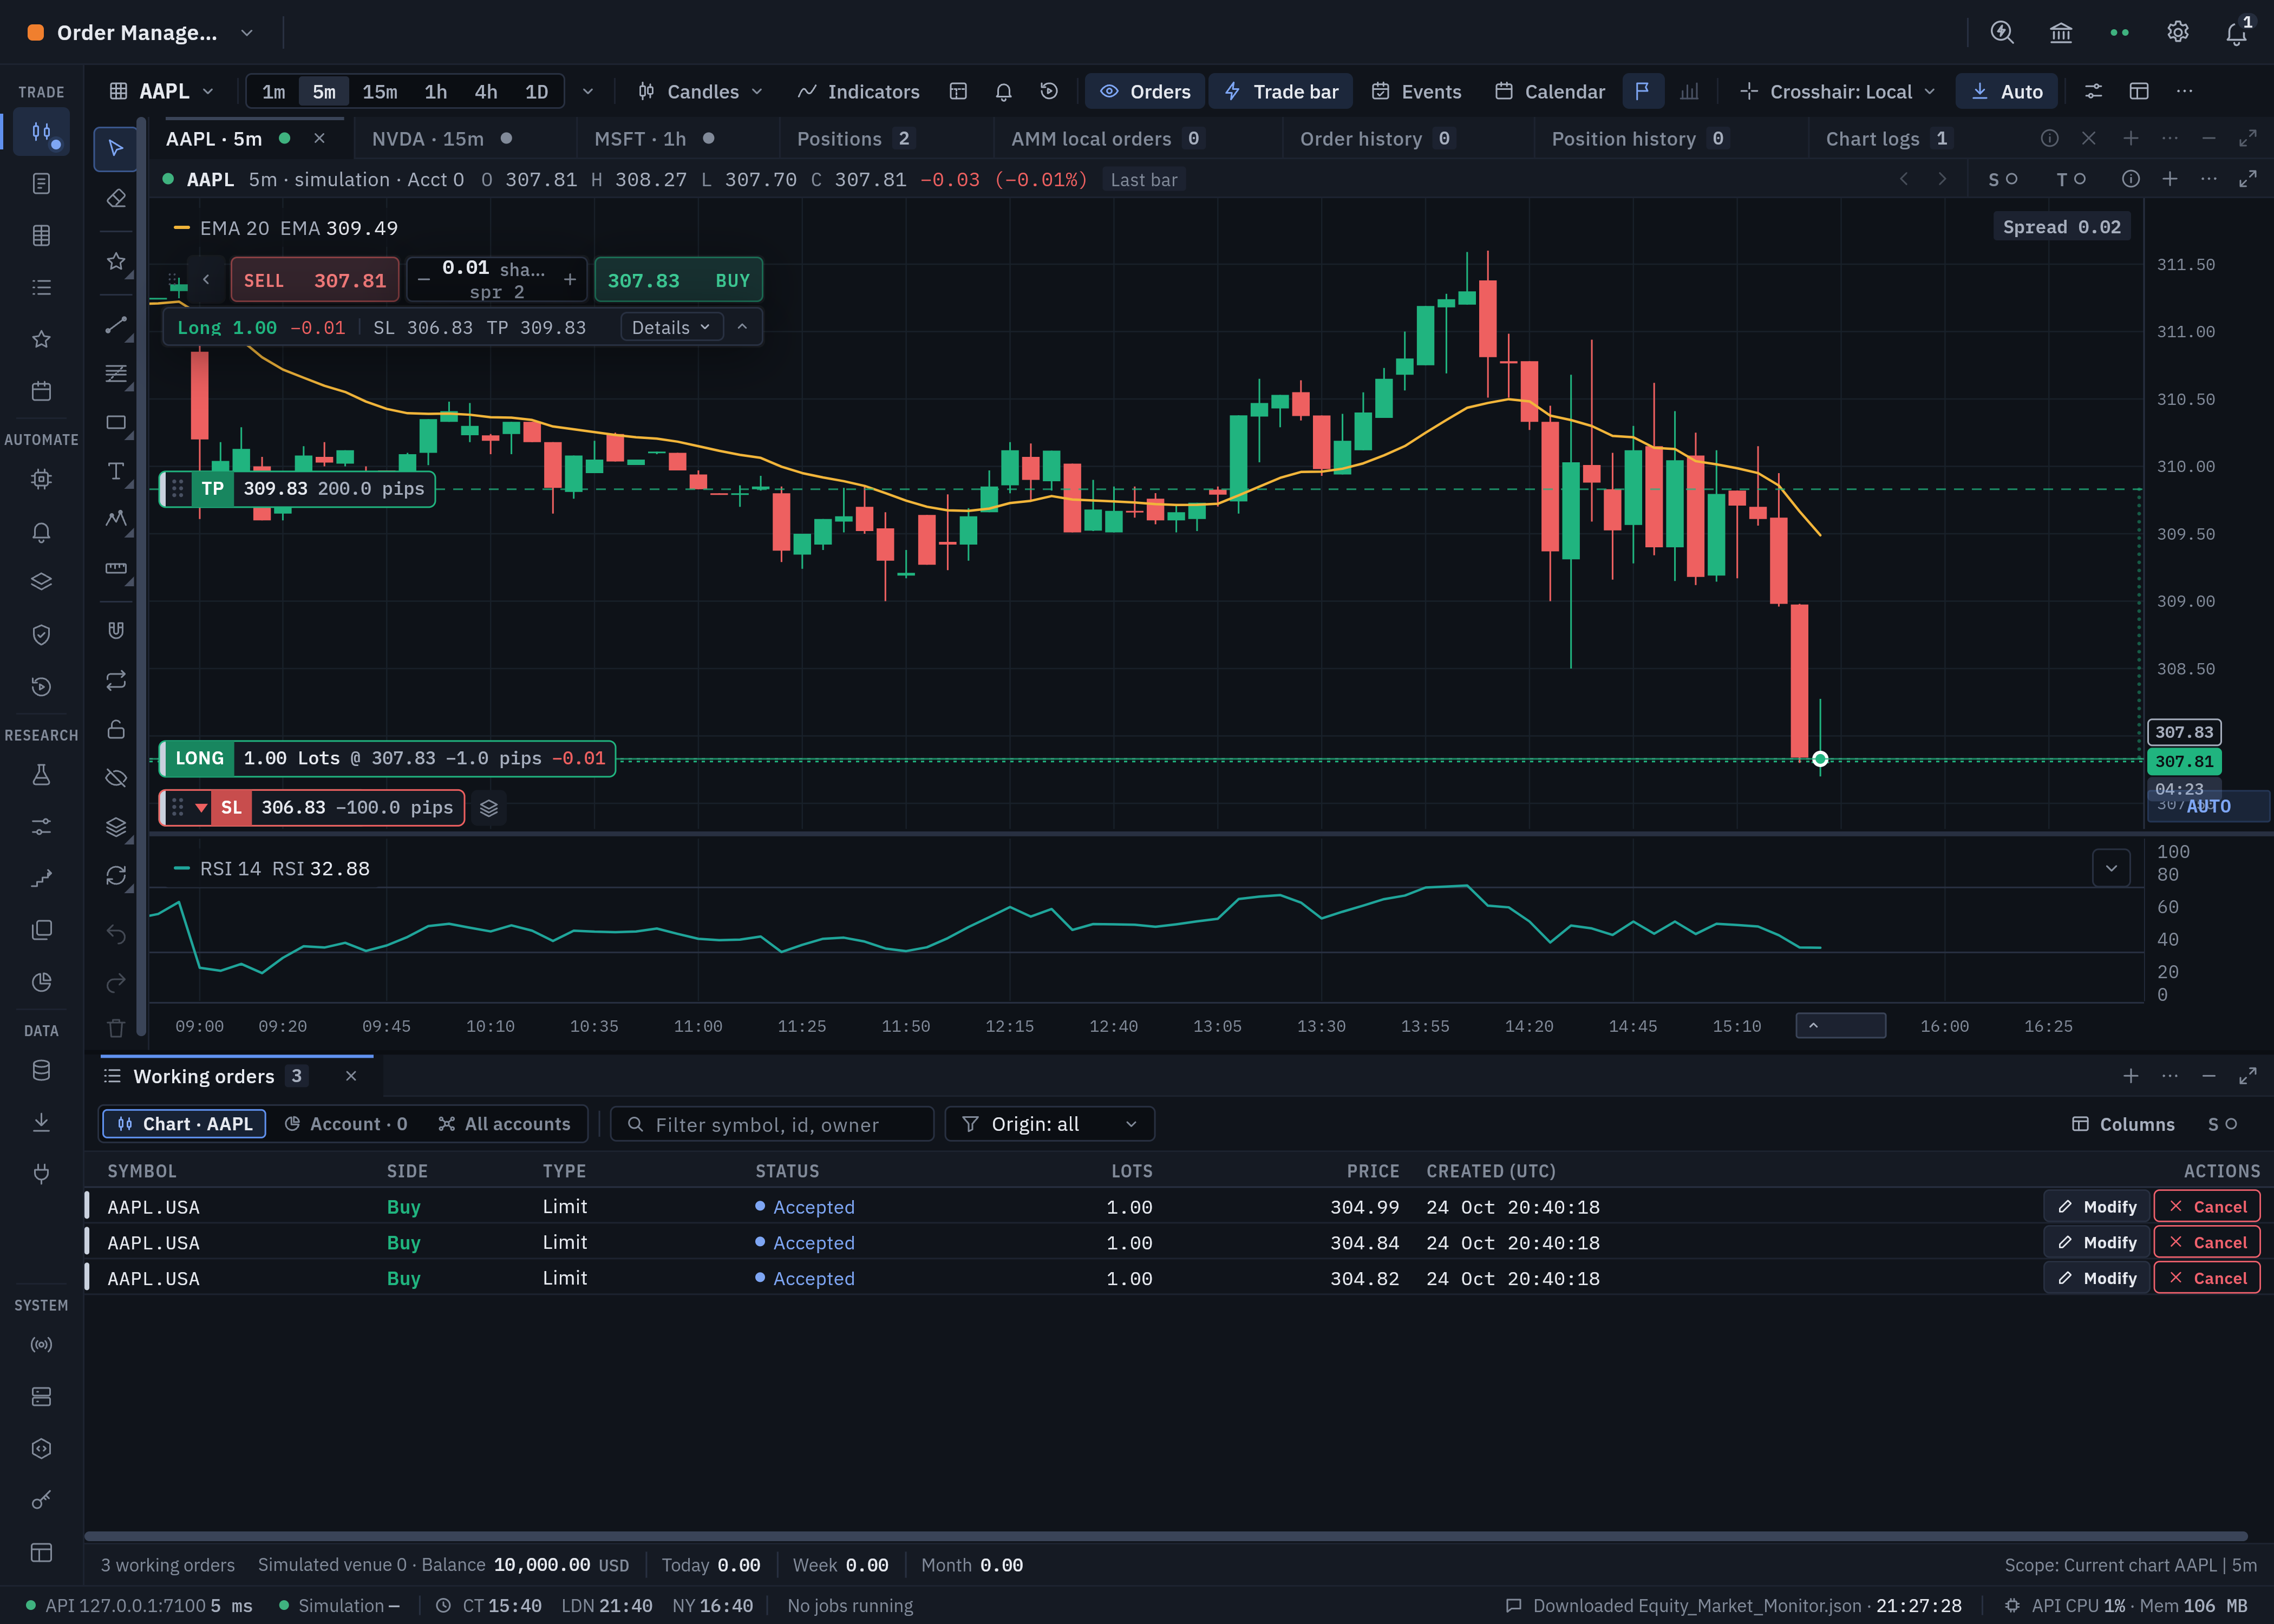Viewport: 2274px width, 1624px height.
Task: Open the Origin: all filter dropdown
Action: coord(1049,1124)
